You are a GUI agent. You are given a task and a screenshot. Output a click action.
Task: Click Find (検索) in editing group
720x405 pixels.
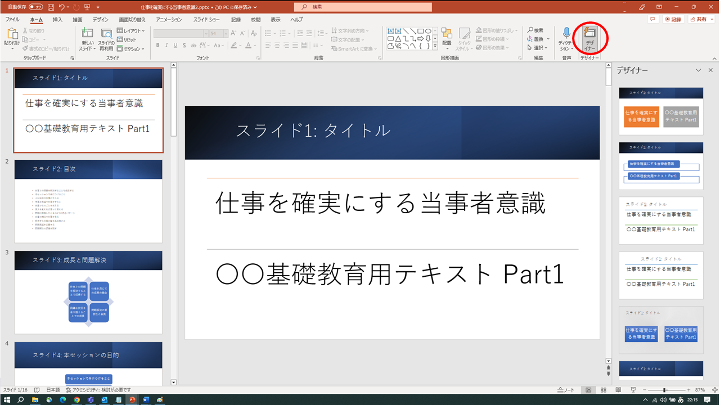click(535, 30)
